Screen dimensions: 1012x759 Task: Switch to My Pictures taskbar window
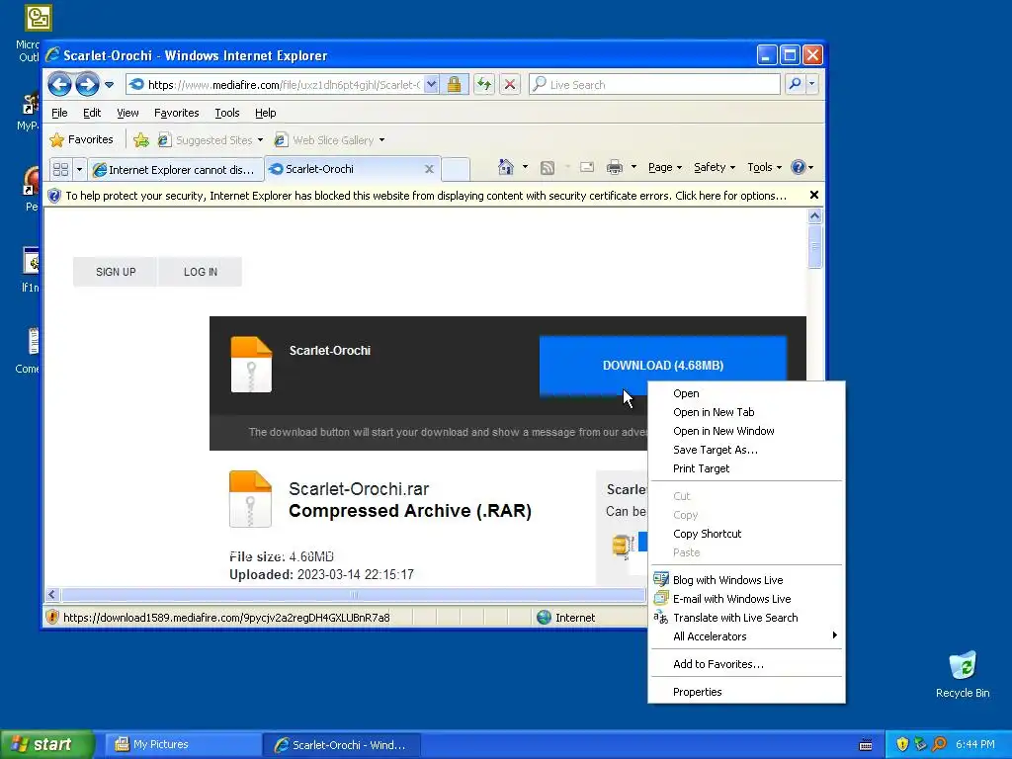[x=183, y=745]
